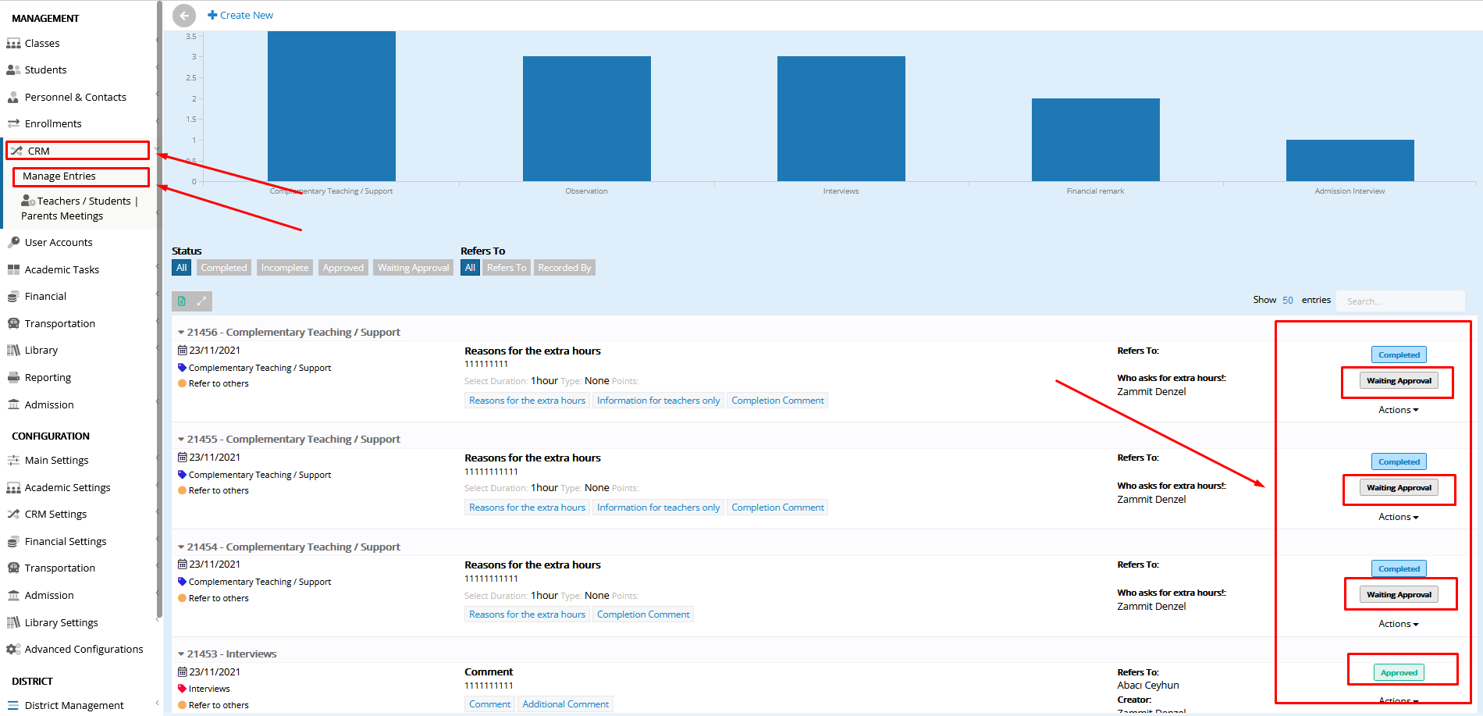Click the Financial remark chart bar
Viewport: 1483px width, 716px height.
[1096, 140]
